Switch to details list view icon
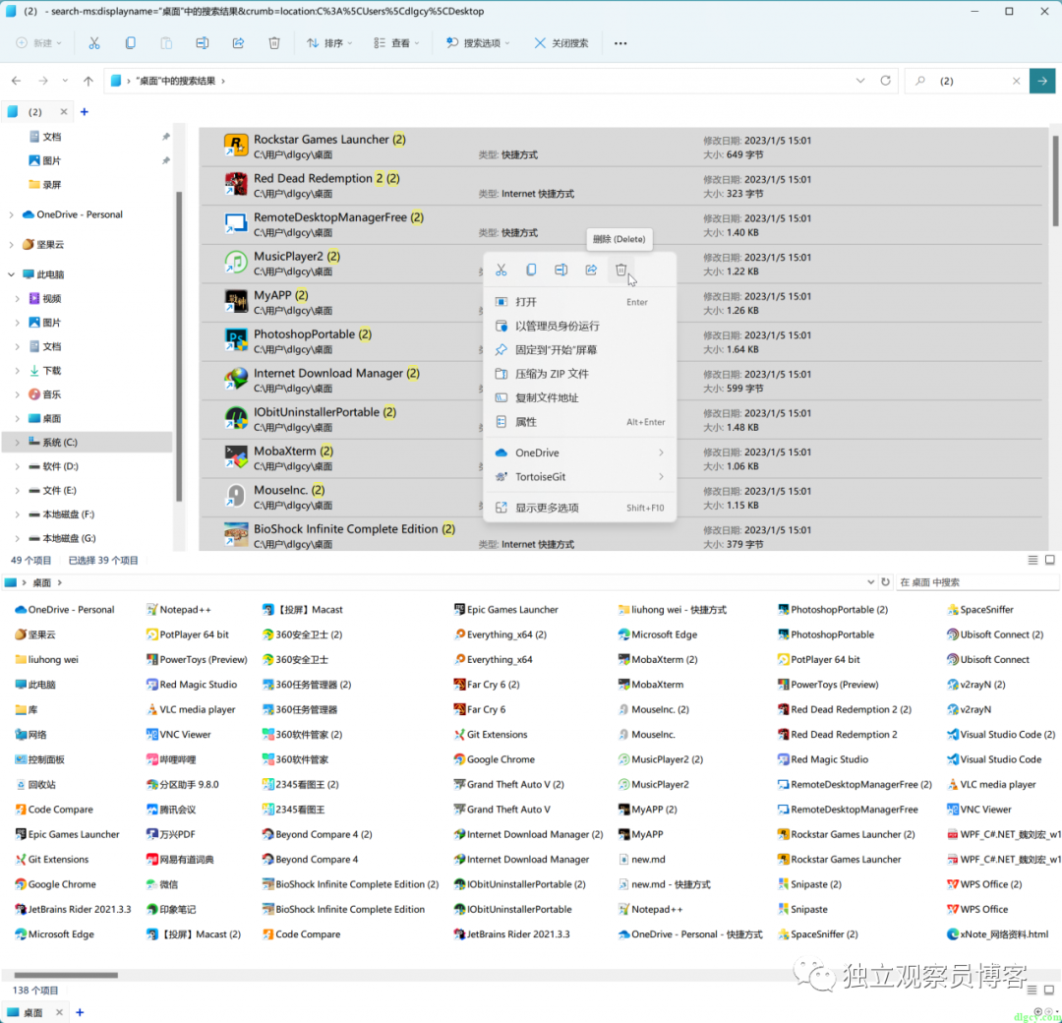Image resolution: width=1062 pixels, height=1023 pixels. pos(1032,560)
